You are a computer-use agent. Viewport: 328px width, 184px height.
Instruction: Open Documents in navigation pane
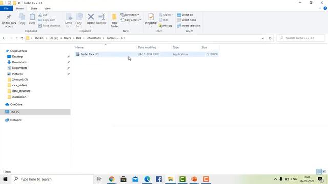[19, 68]
